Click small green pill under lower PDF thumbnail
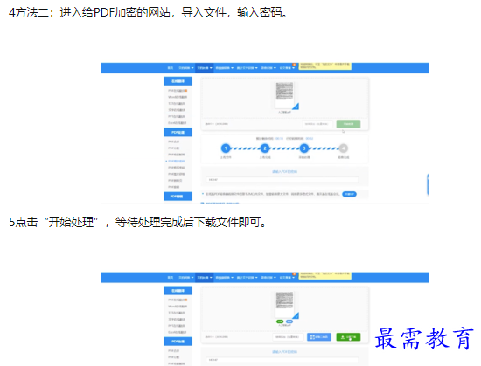 [x=280, y=321]
